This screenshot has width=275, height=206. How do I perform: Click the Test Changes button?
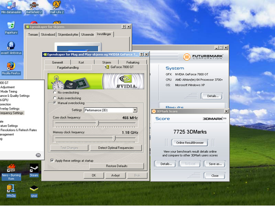pos(69,148)
